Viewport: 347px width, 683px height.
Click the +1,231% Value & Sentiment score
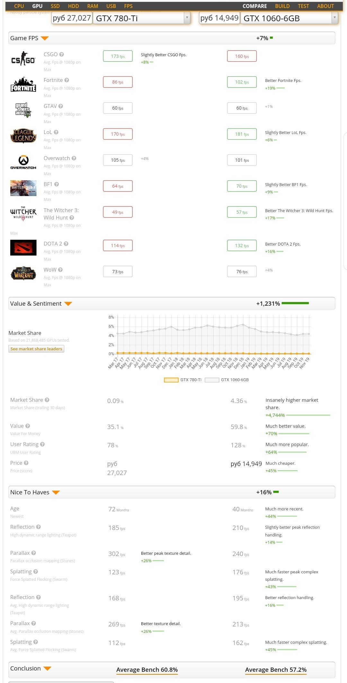(268, 304)
